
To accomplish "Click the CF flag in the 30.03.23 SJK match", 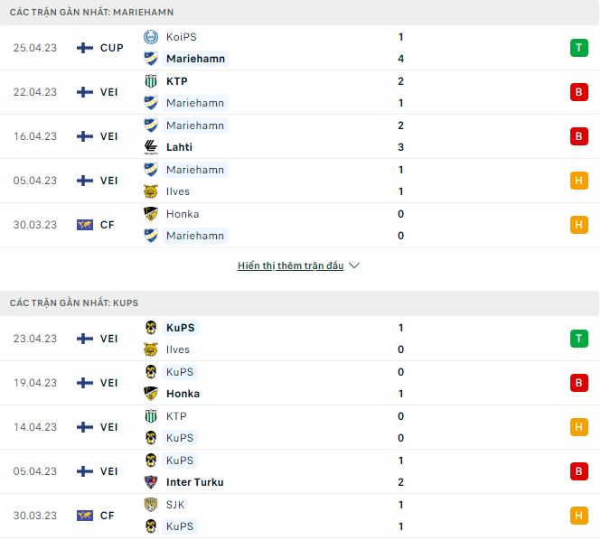I will pos(85,516).
